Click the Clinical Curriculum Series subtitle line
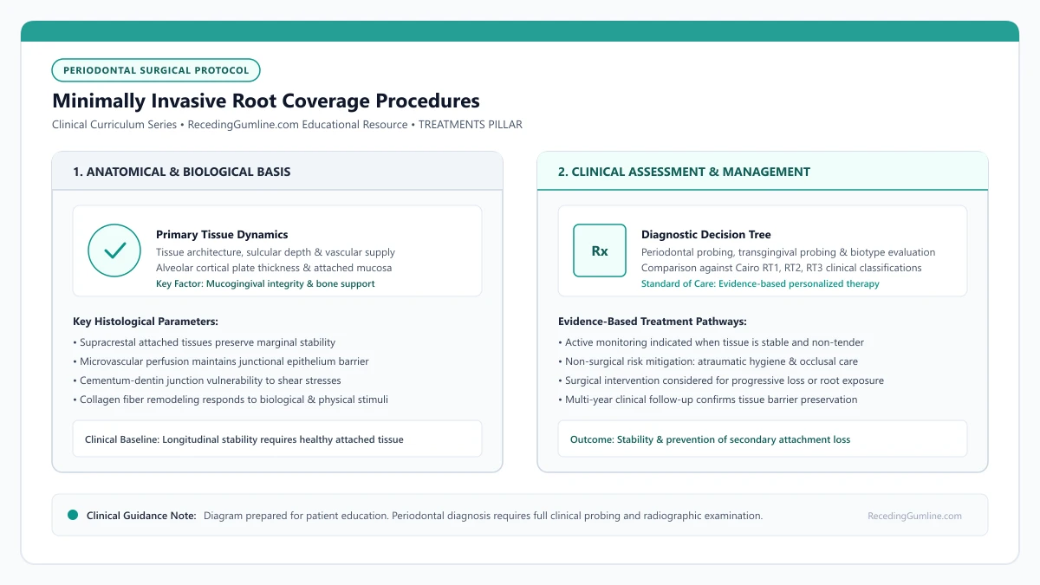The width and height of the screenshot is (1040, 585). pyautogui.click(x=287, y=125)
